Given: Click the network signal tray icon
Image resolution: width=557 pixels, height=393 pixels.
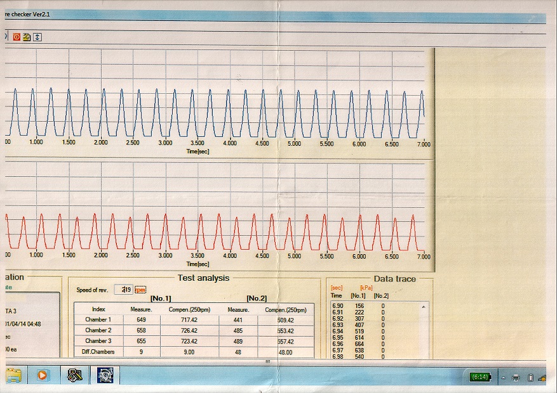Looking at the screenshot, I should 542,378.
